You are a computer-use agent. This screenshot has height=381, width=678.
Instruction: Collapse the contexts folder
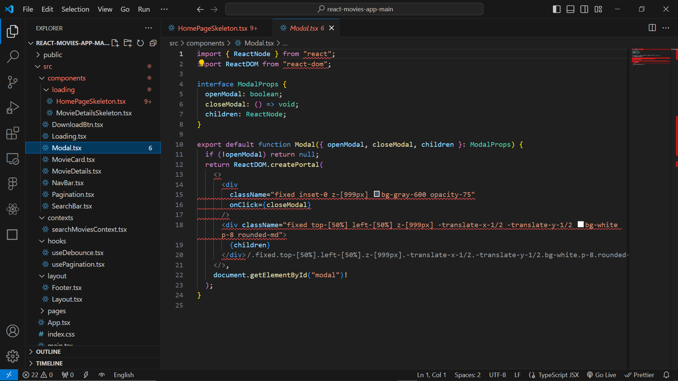pos(60,218)
